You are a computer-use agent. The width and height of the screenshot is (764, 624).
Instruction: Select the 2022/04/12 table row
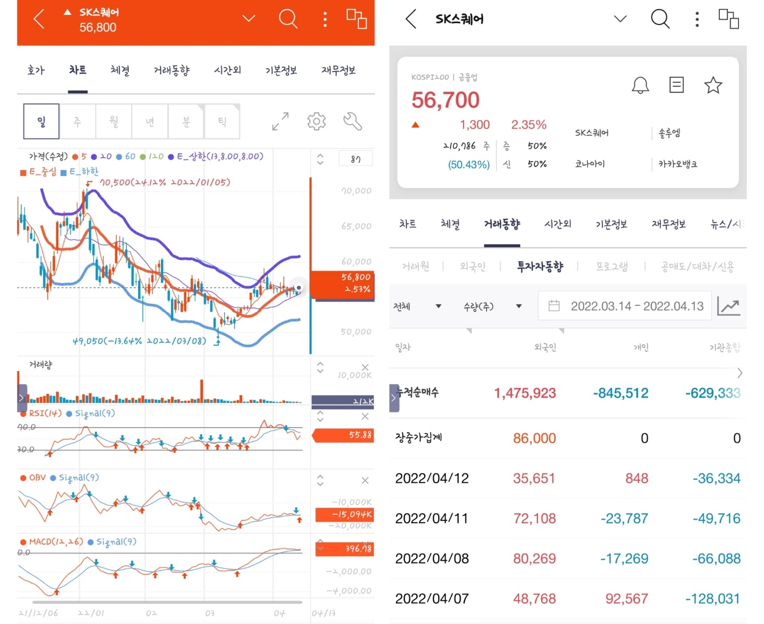point(568,478)
